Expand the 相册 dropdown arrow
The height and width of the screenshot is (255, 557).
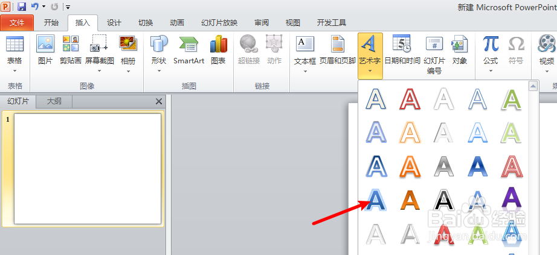[x=128, y=71]
